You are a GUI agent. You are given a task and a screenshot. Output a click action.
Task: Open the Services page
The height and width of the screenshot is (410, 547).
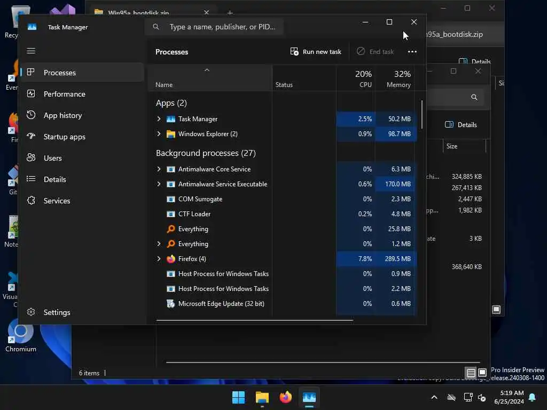click(83, 201)
